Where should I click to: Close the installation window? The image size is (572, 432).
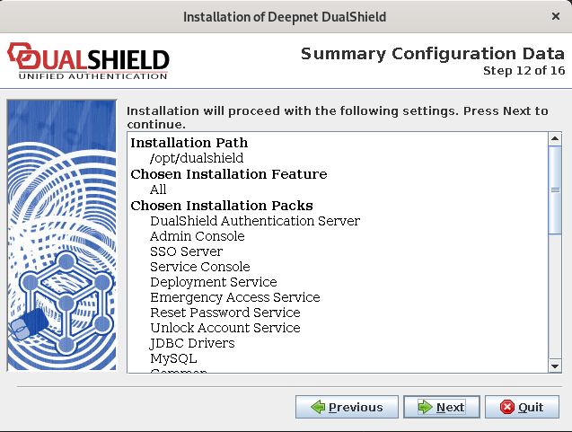click(x=555, y=16)
